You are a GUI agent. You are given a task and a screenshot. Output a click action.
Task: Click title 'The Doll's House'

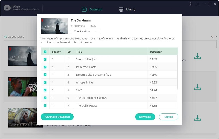tap(87, 106)
